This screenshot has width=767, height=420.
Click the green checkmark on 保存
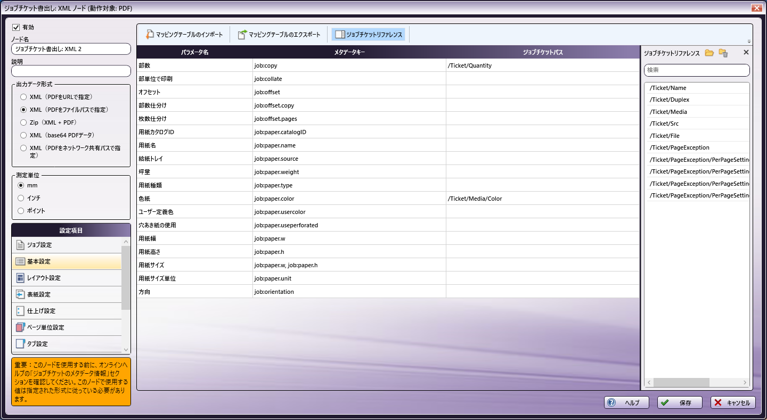665,403
